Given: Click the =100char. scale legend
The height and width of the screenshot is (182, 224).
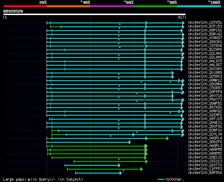Looking at the screenshot, I should (x=171, y=179).
